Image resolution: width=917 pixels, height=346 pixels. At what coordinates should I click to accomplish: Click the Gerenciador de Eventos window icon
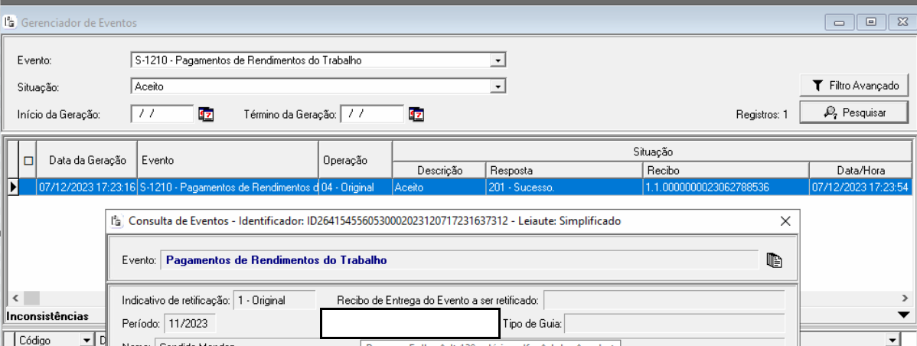(x=10, y=22)
